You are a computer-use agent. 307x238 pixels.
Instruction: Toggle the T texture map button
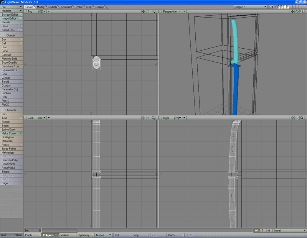pos(262,231)
